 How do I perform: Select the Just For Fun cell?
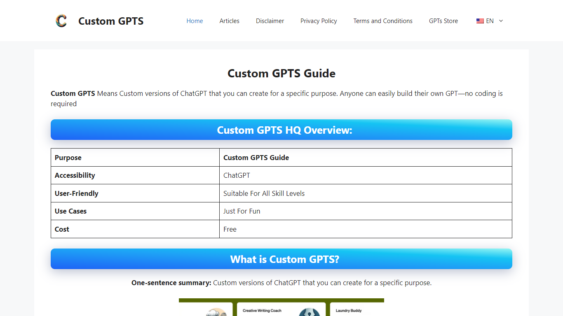point(366,211)
